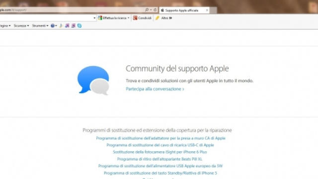Click the Skype icon in the command bar
This screenshot has height=179, width=318.
tap(79, 26)
